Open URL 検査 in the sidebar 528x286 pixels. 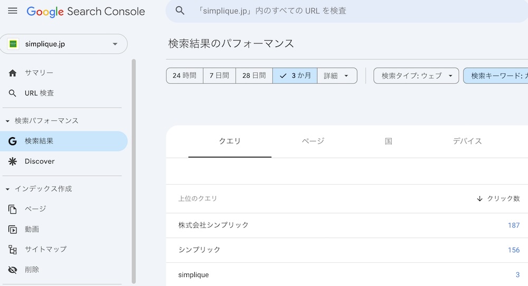pyautogui.click(x=63, y=93)
